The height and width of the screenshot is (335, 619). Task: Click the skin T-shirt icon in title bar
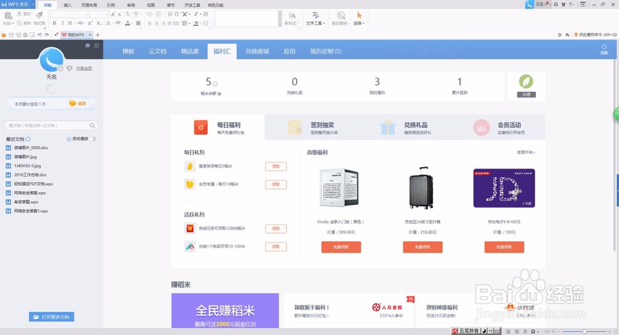(563, 4)
